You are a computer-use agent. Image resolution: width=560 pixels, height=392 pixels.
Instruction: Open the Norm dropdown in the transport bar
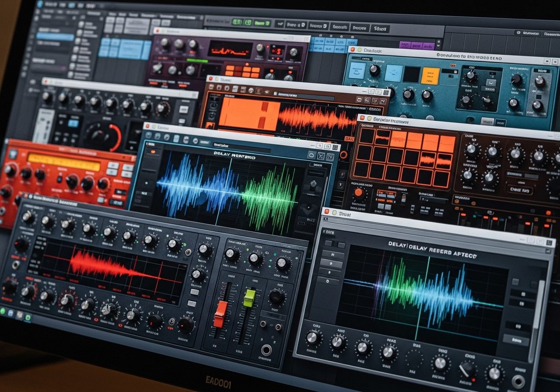(325, 25)
